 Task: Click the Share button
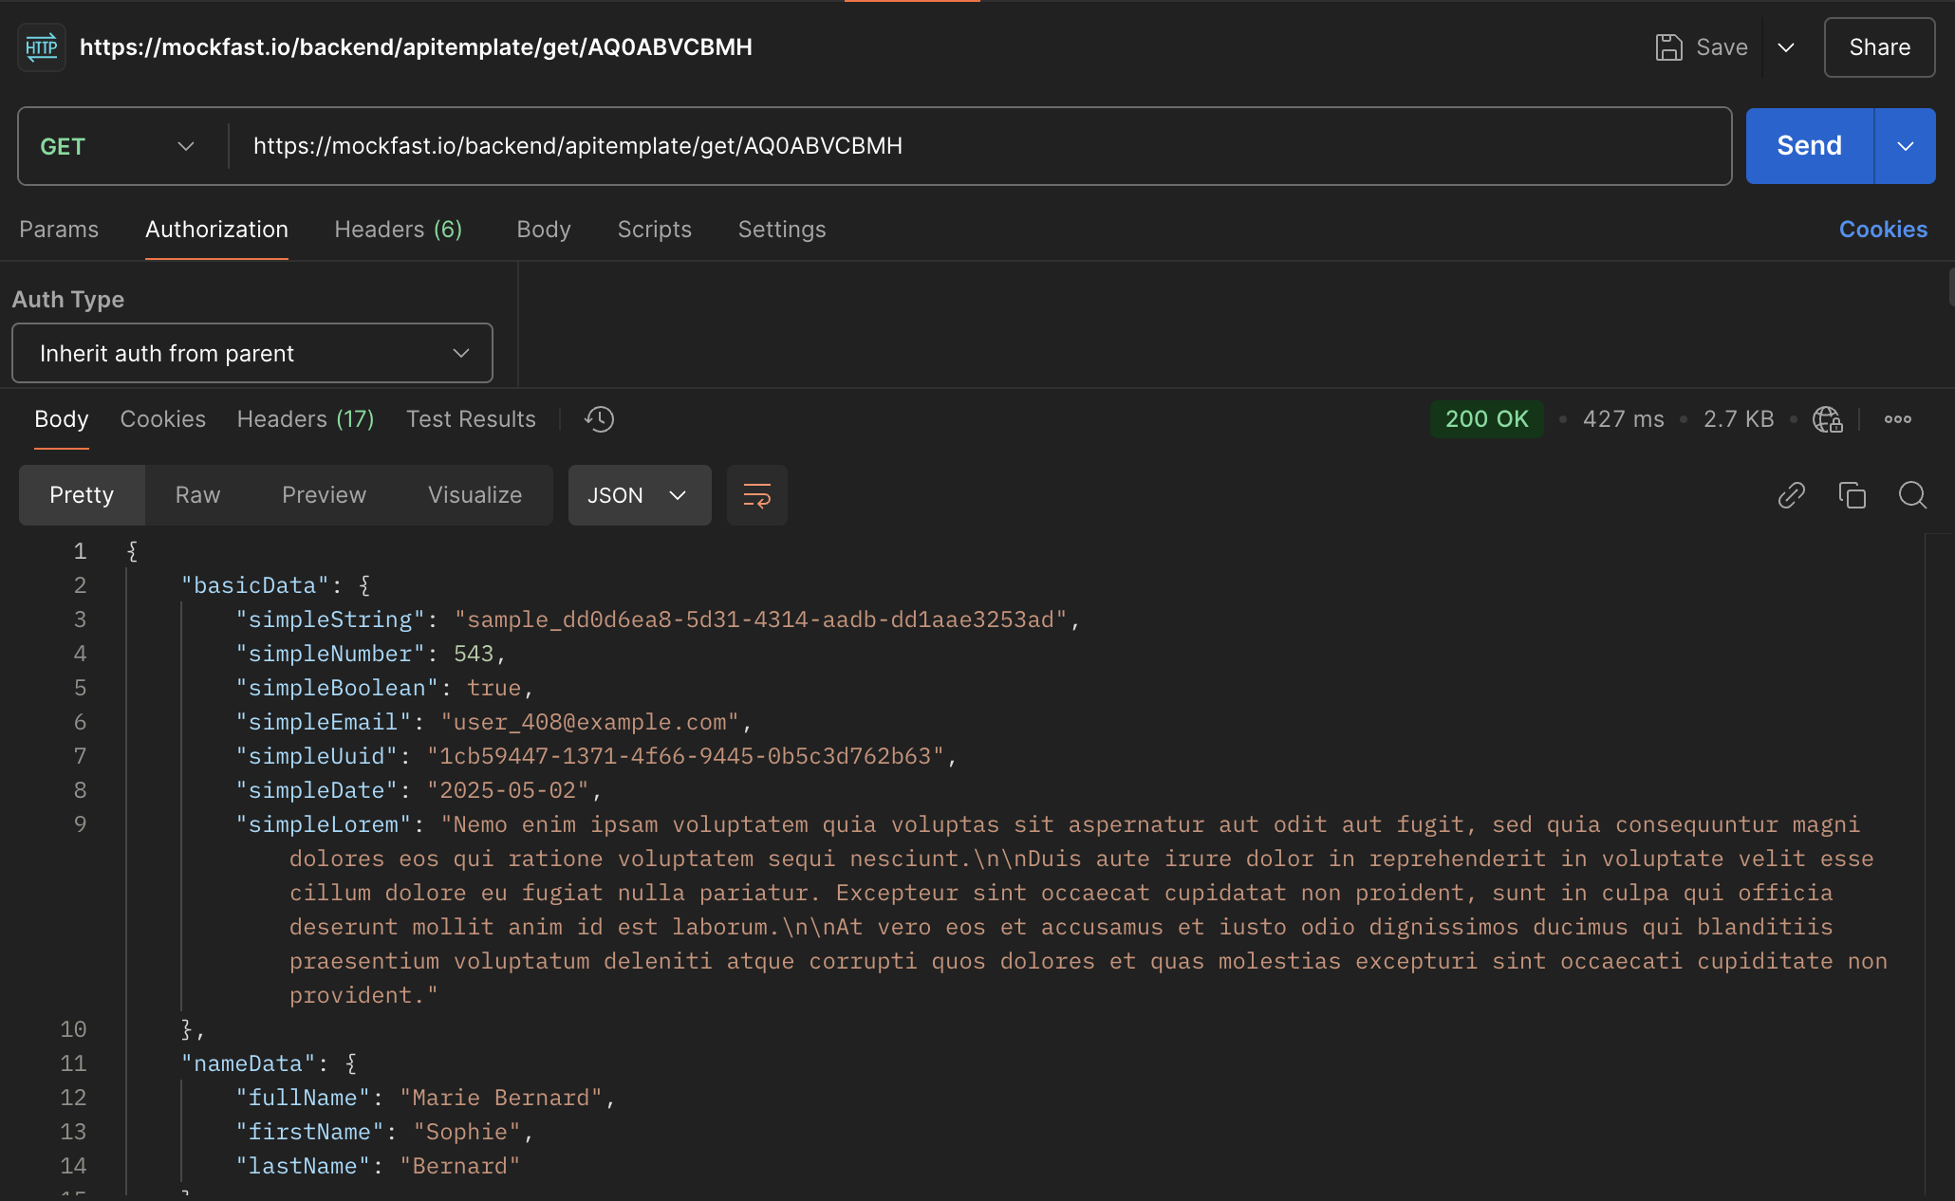(1879, 47)
